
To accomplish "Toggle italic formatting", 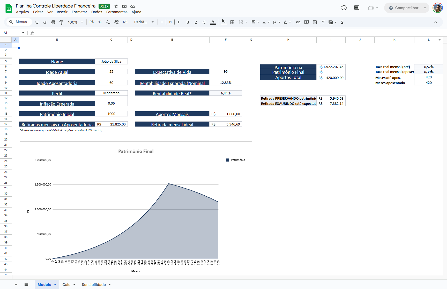I will [x=196, y=22].
